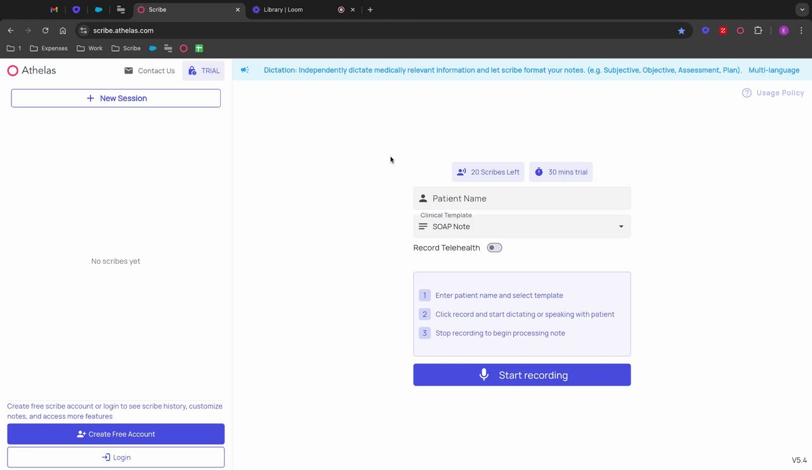The height and width of the screenshot is (470, 812).
Task: Open the Chrome three-dot menu
Action: (801, 30)
